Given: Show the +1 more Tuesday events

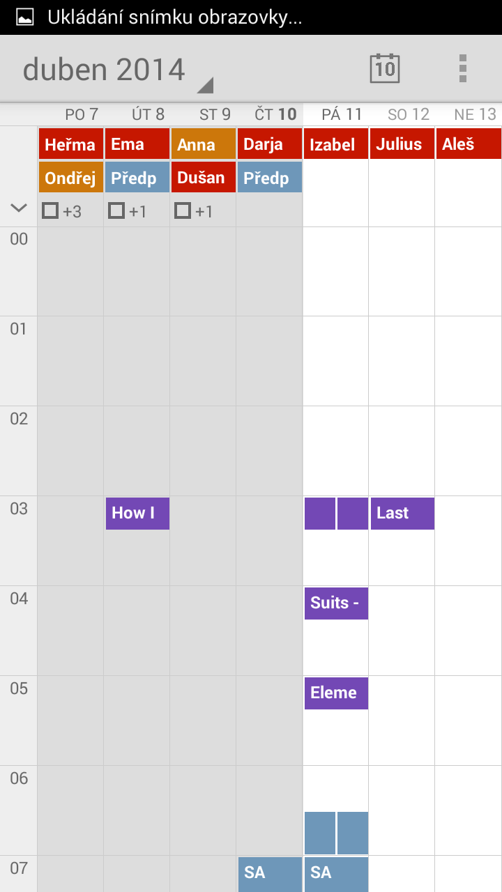Looking at the screenshot, I should tap(128, 210).
